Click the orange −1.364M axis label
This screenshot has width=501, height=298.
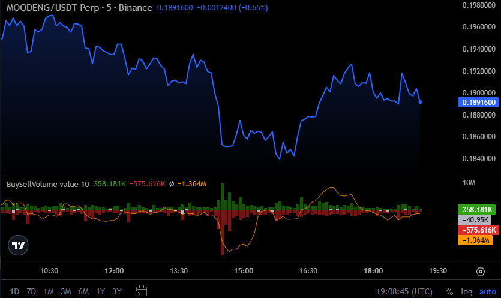(x=475, y=240)
